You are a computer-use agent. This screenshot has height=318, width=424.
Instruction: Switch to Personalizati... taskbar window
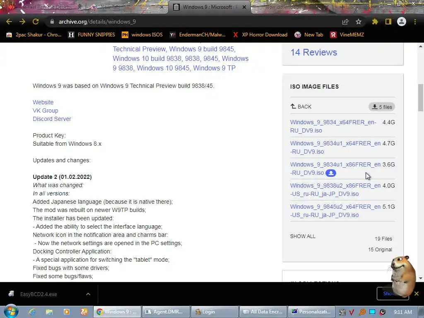pos(311,312)
